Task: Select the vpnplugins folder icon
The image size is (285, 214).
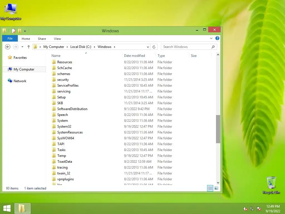Action: (54, 179)
